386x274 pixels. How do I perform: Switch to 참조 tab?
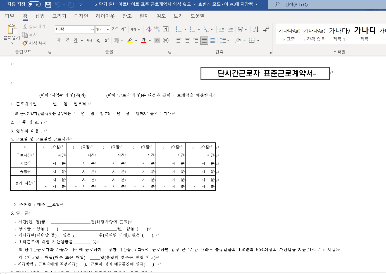[127, 16]
